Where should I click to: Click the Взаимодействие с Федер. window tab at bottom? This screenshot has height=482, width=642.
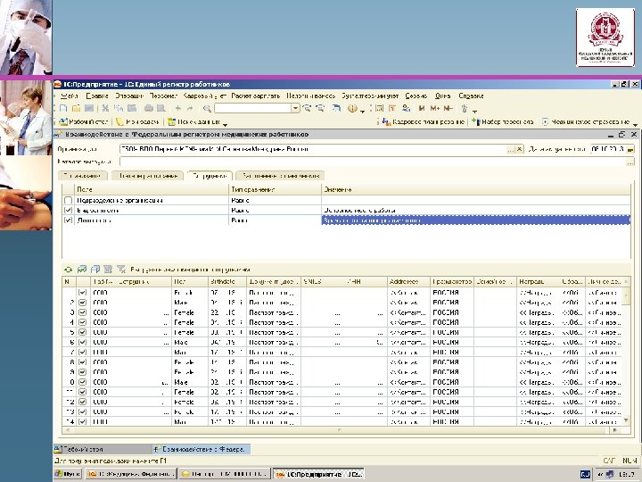(x=201, y=449)
